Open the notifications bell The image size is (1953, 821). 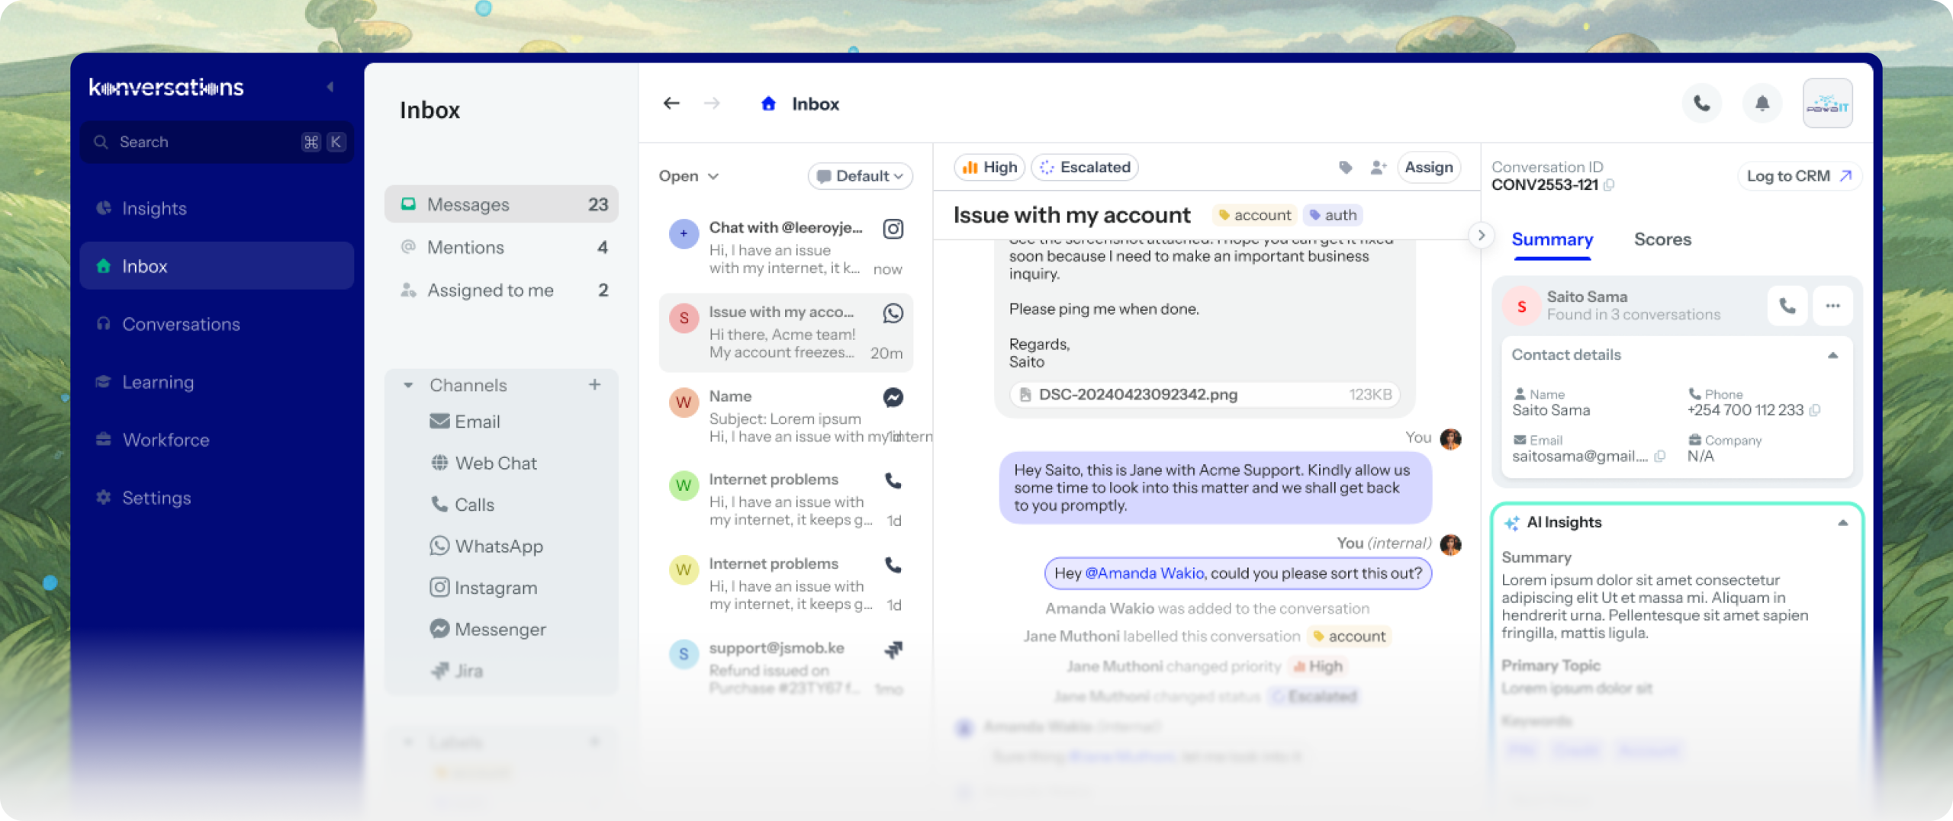1762,103
